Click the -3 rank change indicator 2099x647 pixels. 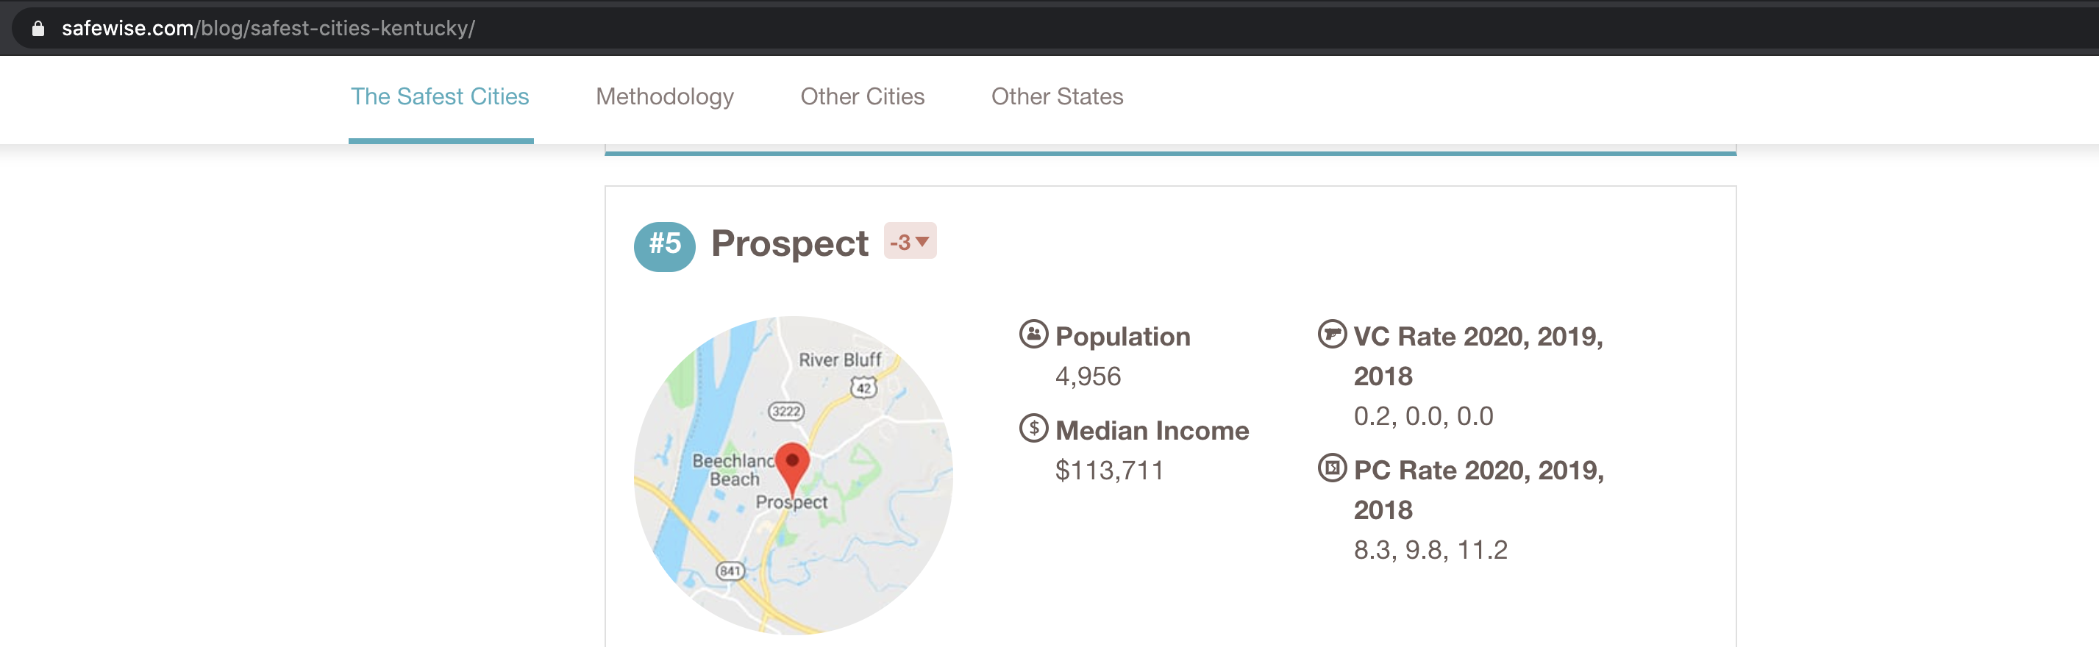coord(909,242)
